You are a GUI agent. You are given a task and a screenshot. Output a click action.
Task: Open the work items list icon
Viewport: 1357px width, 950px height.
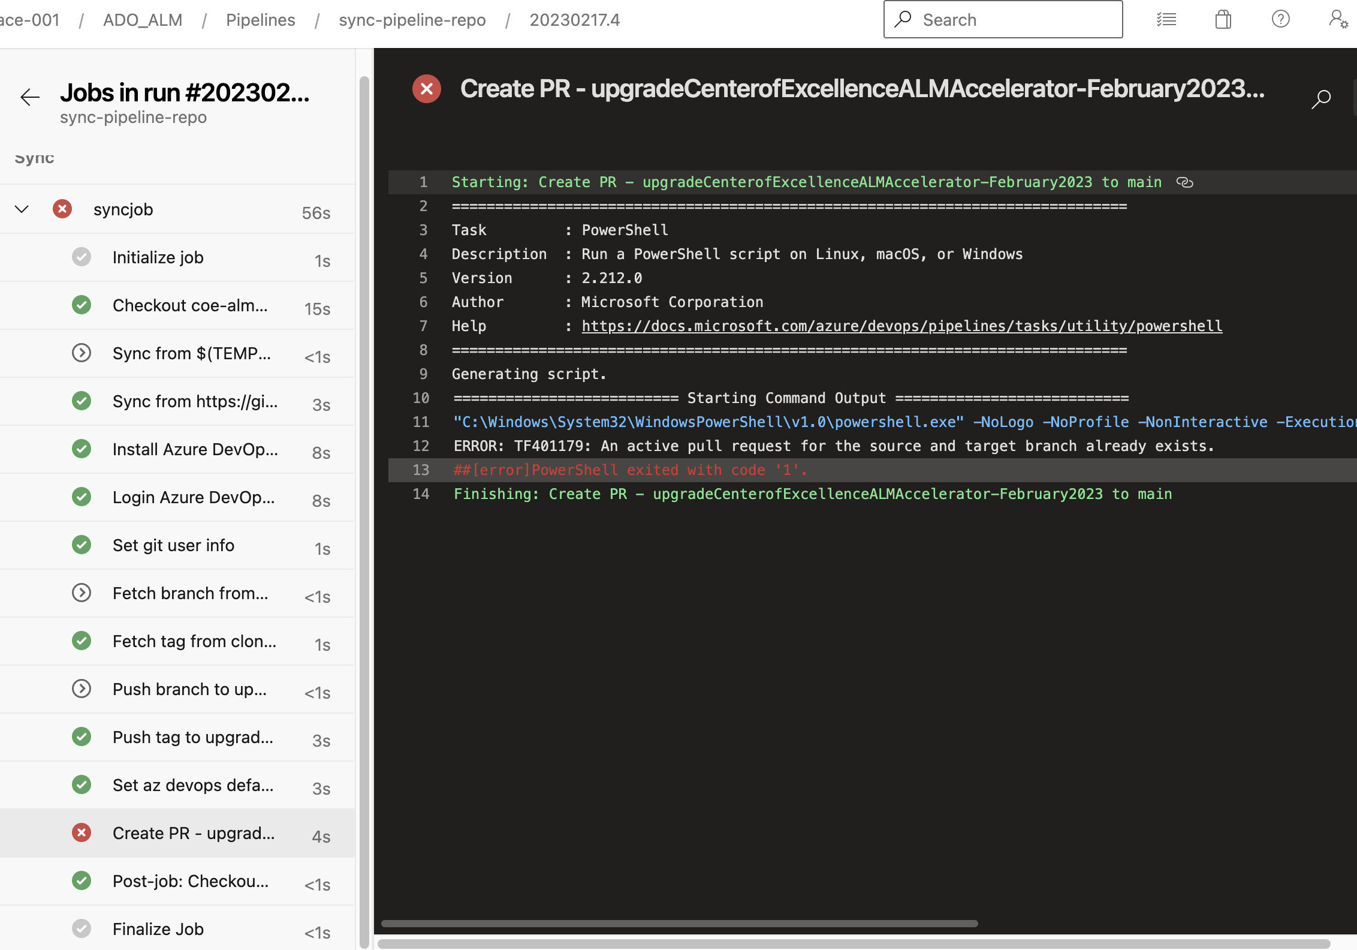coord(1166,20)
